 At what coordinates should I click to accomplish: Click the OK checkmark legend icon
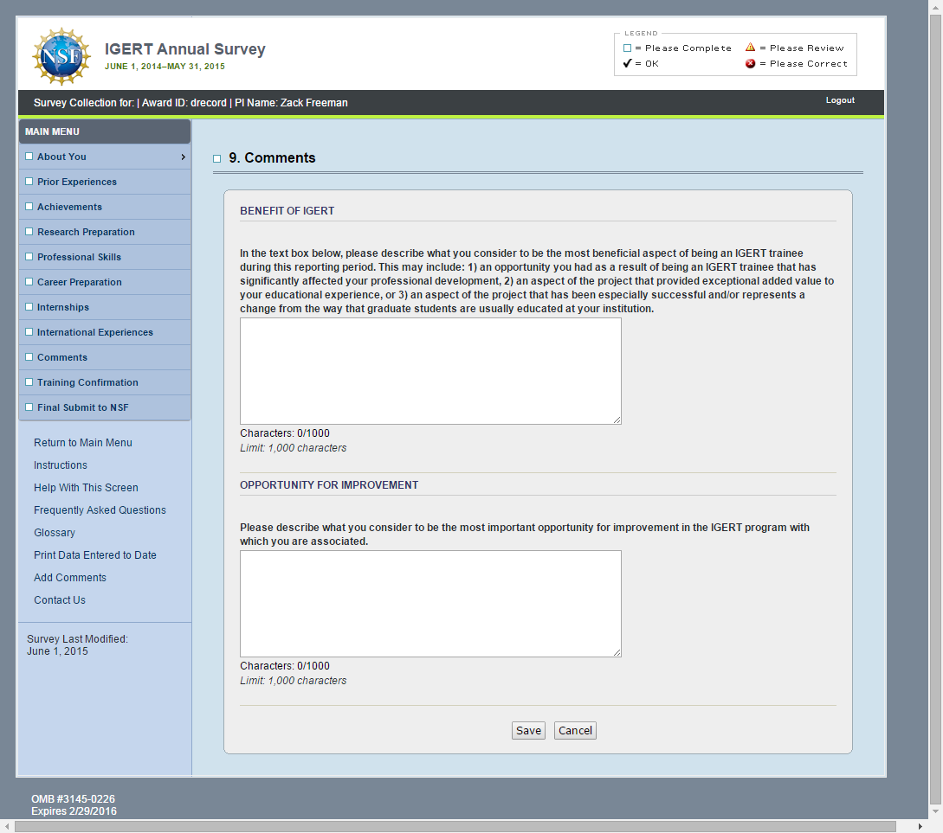point(627,63)
